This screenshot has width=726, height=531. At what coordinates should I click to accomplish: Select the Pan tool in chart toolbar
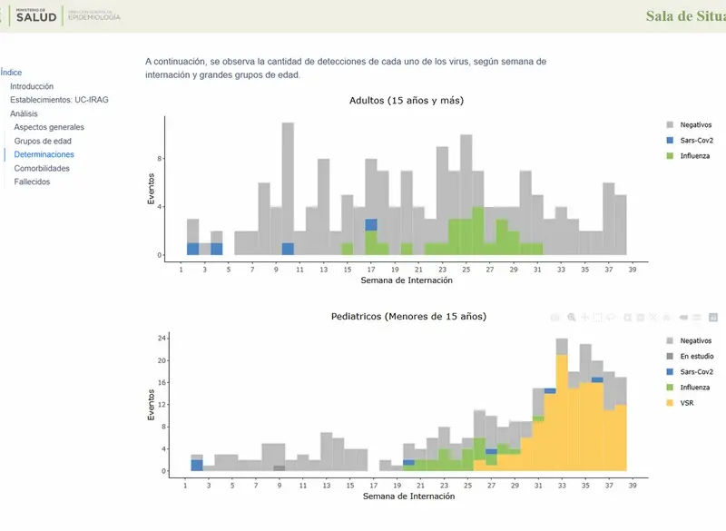(x=585, y=318)
